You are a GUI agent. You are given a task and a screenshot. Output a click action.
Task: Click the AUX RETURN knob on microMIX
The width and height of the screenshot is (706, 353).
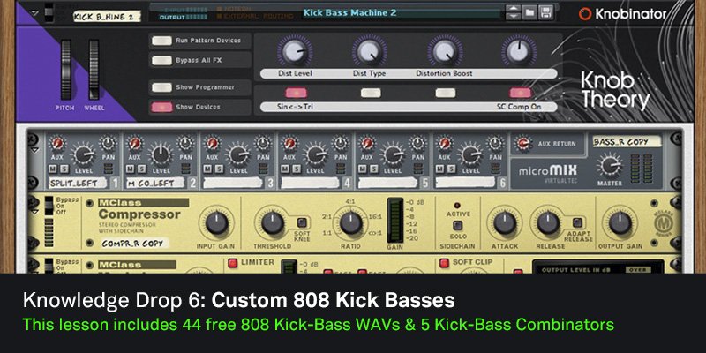[522, 144]
